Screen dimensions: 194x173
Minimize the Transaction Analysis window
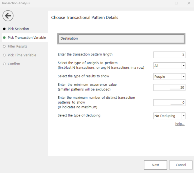click(164, 3)
